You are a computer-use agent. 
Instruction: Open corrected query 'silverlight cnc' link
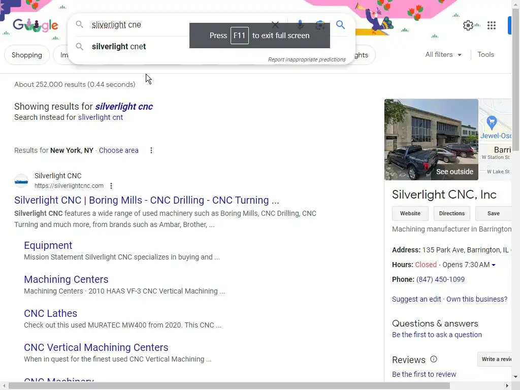(x=124, y=107)
